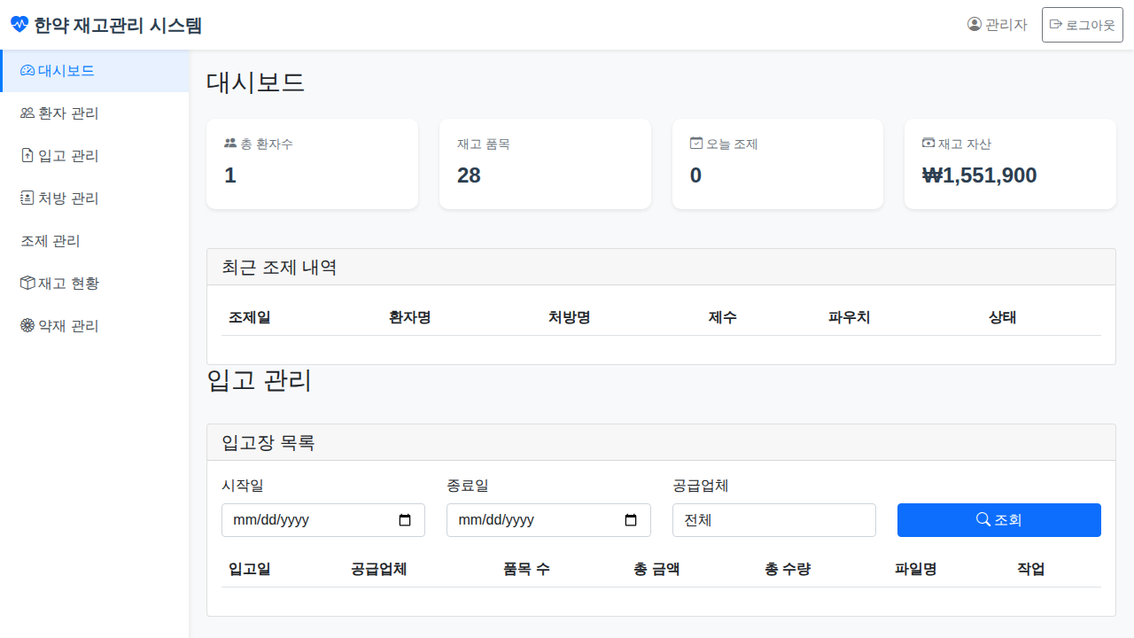Click the 한약 재고관리 시스템 title link
The height and width of the screenshot is (638, 1134).
(118, 25)
